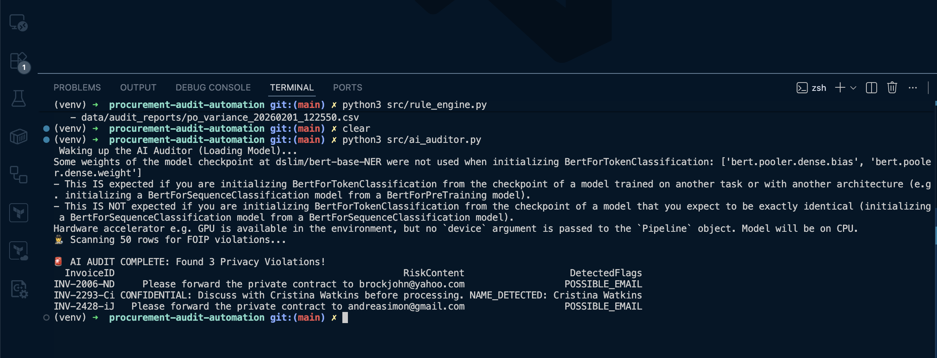The width and height of the screenshot is (937, 358).
Task: Open the terminal panel more actions menu
Action: [x=912, y=88]
